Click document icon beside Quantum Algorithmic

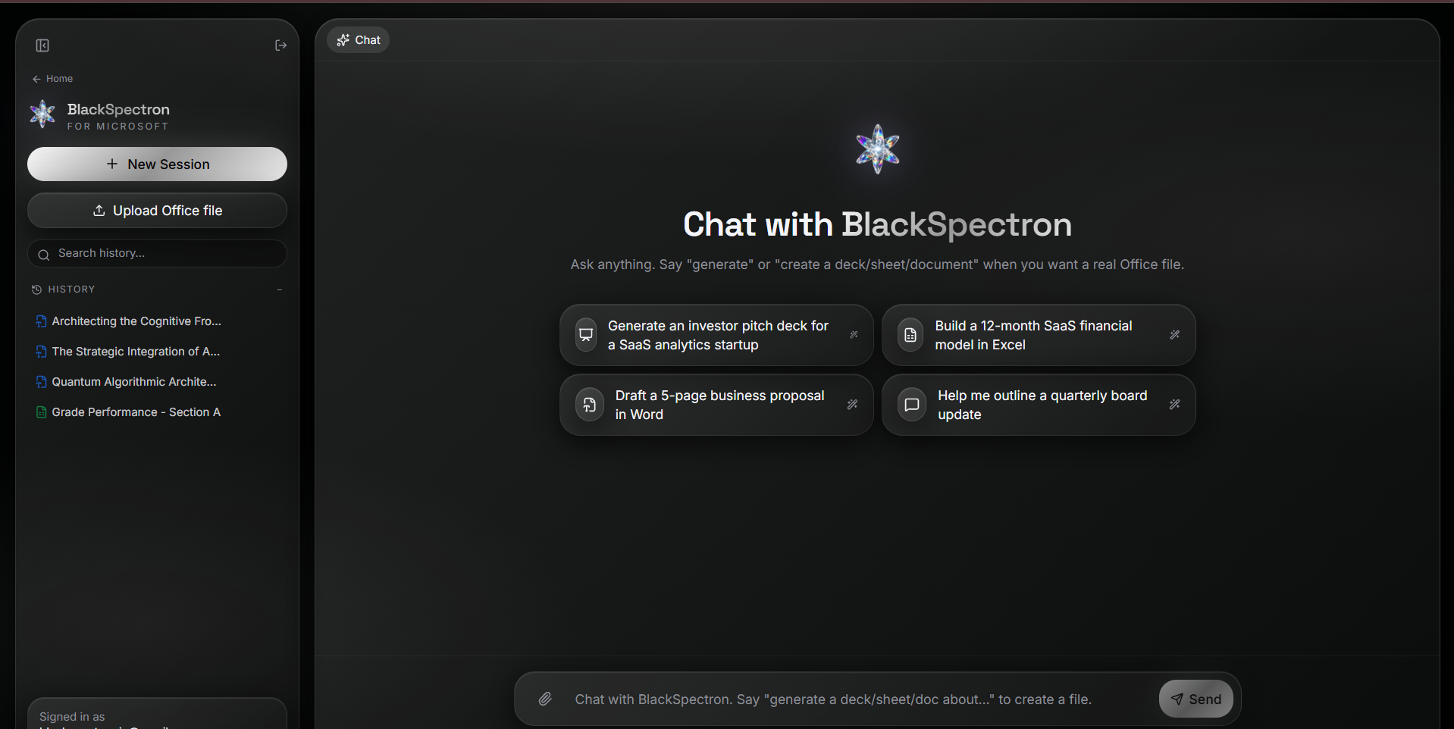pyautogui.click(x=41, y=382)
